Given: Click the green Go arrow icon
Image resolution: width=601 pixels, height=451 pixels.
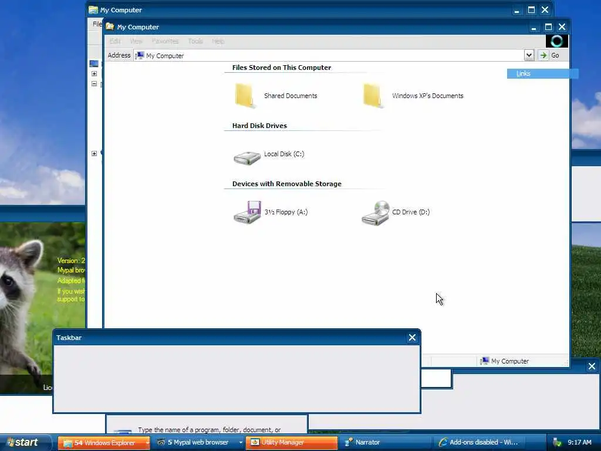Looking at the screenshot, I should [543, 55].
